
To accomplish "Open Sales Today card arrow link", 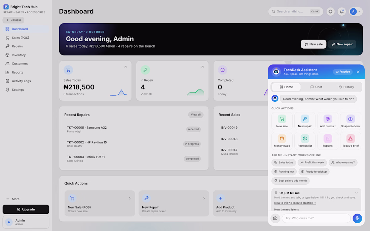I will (125, 67).
